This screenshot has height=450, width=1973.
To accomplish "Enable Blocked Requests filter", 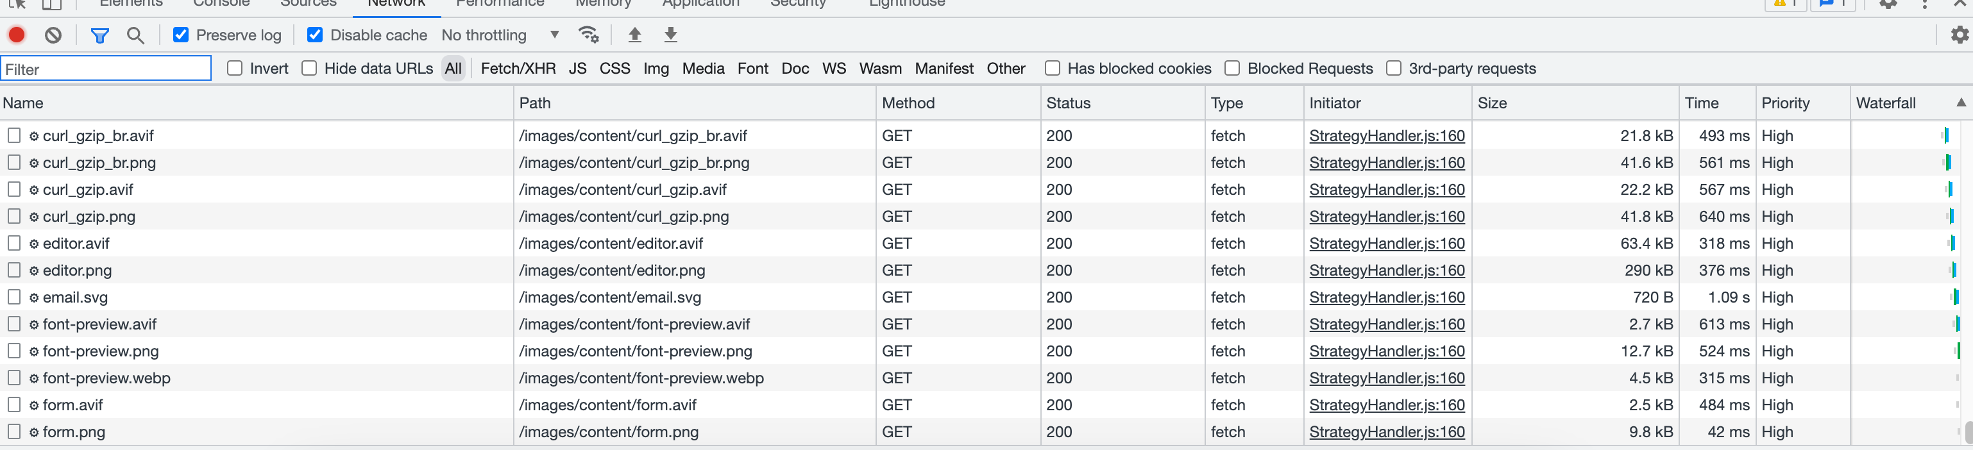I will coord(1232,68).
